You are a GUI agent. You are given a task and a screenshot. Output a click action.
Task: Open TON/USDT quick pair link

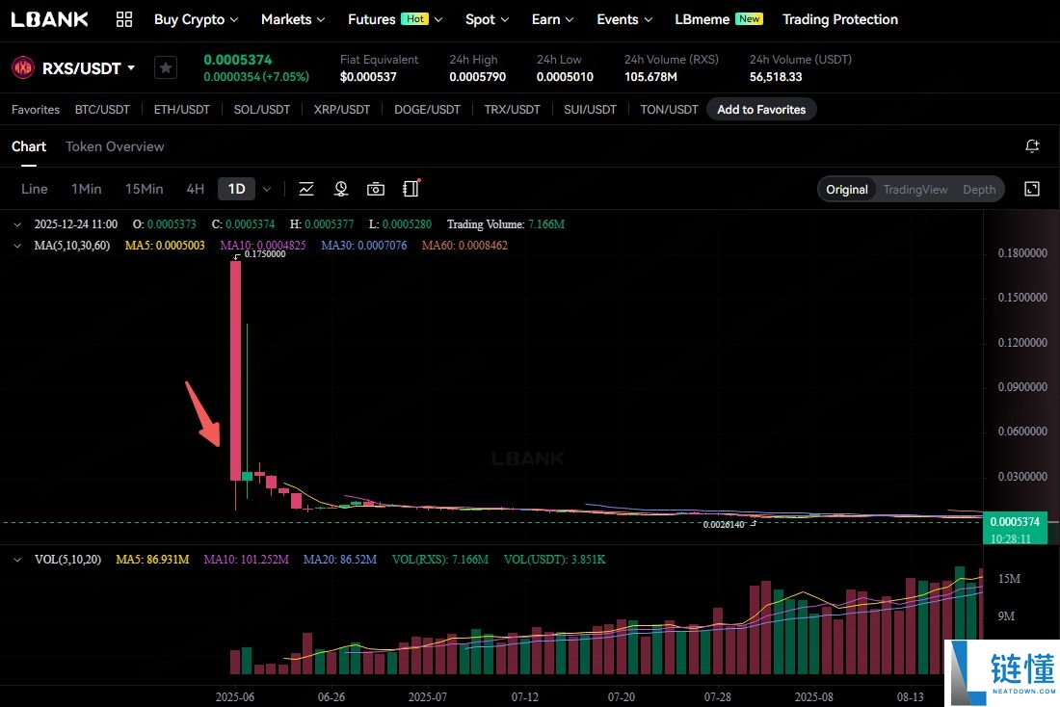point(670,110)
